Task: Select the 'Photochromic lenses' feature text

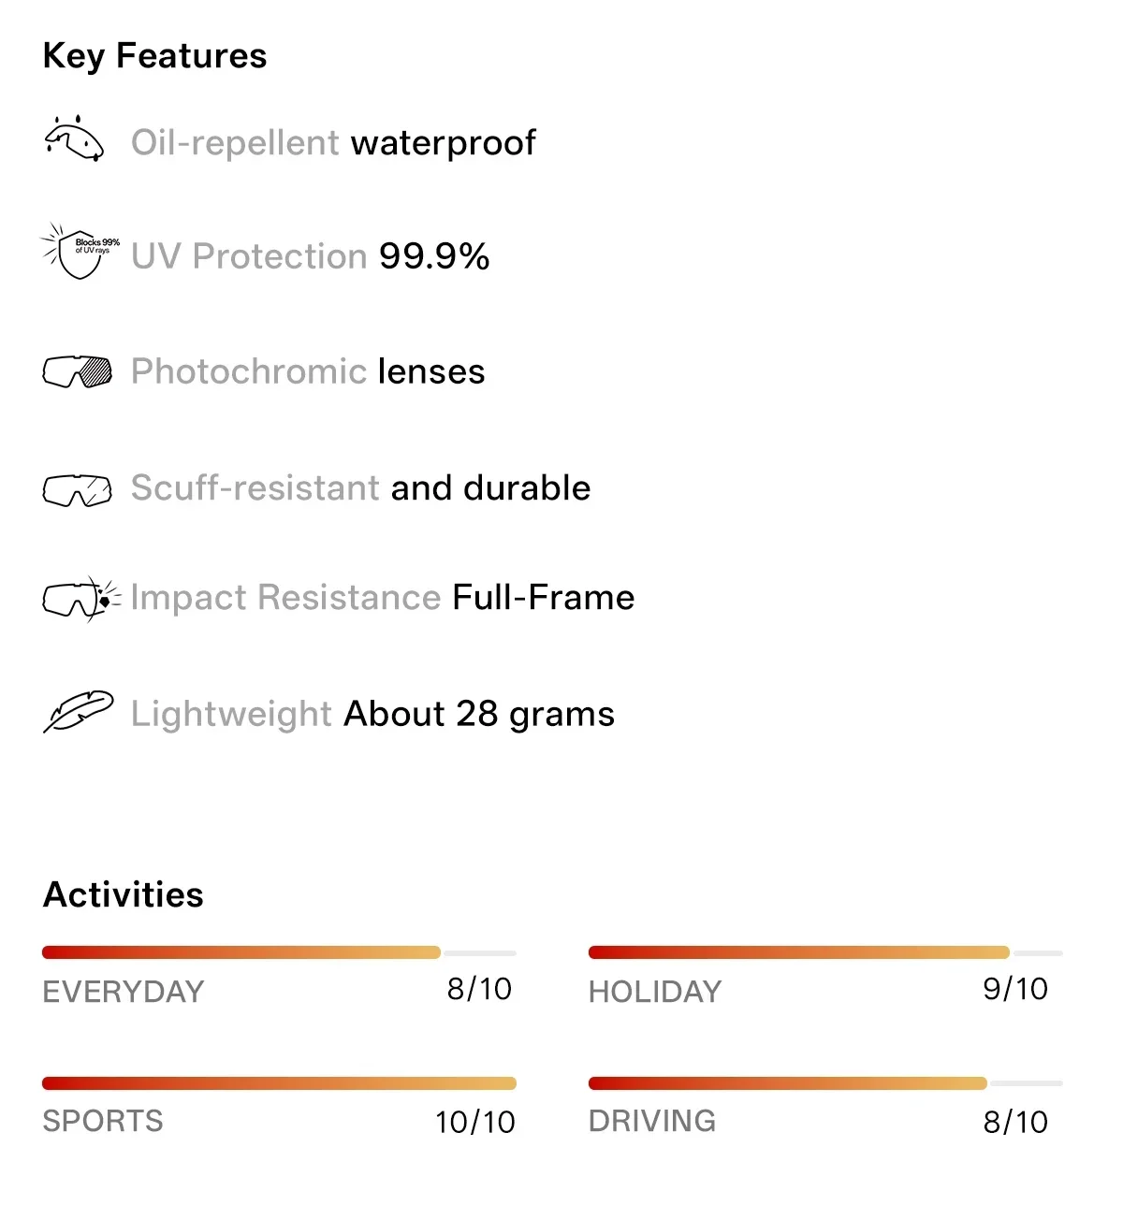Action: point(308,372)
